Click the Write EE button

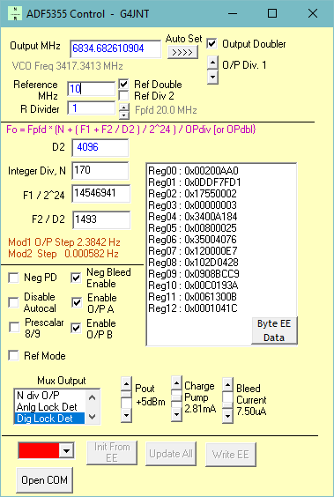click(231, 455)
